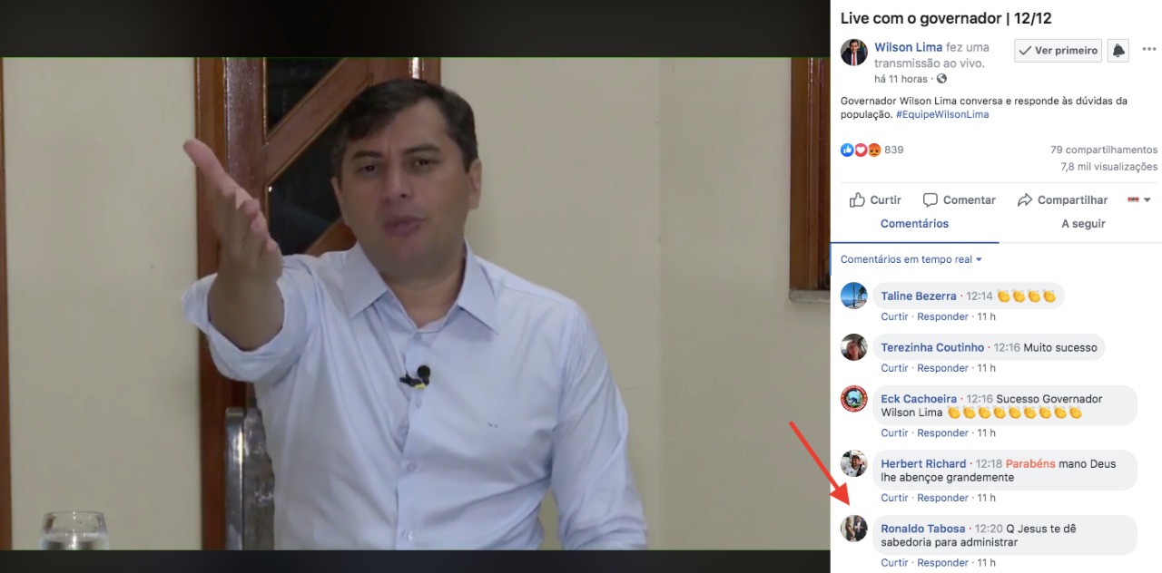Open Herbert Richard's profile name
The image size is (1162, 573).
click(923, 464)
